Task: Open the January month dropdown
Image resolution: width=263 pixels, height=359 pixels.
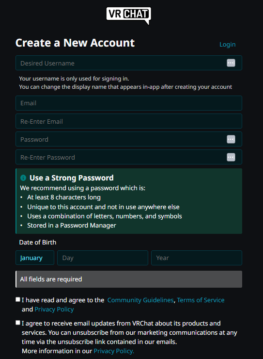Action: coord(35,258)
